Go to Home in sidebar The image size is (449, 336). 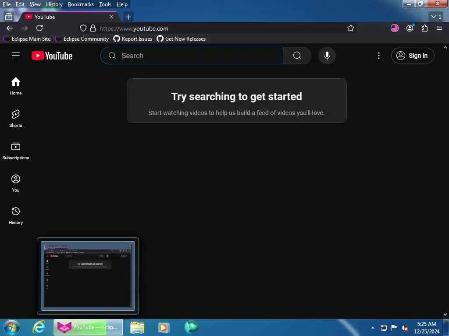tap(16, 86)
